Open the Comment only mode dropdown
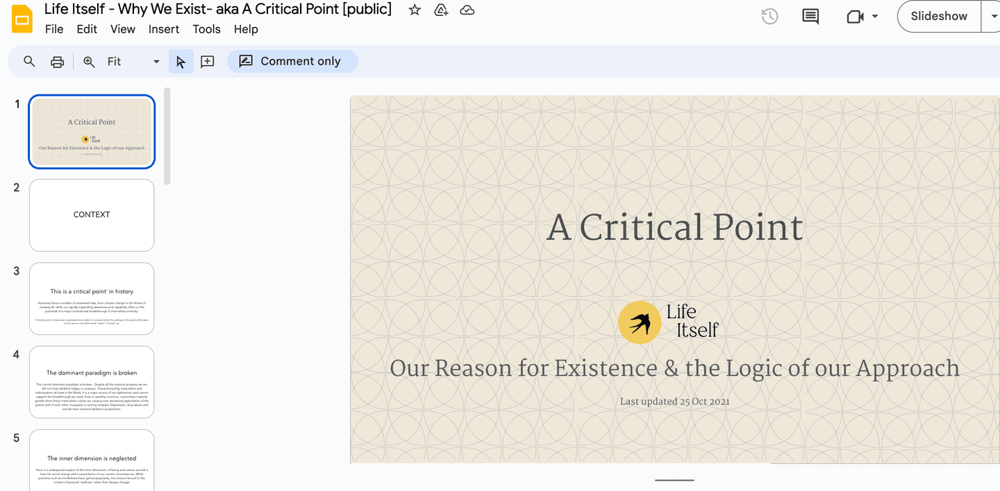 tap(292, 61)
